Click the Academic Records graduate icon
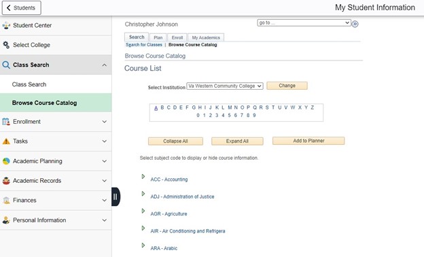Screen dimensions: 424x257 click(6, 181)
